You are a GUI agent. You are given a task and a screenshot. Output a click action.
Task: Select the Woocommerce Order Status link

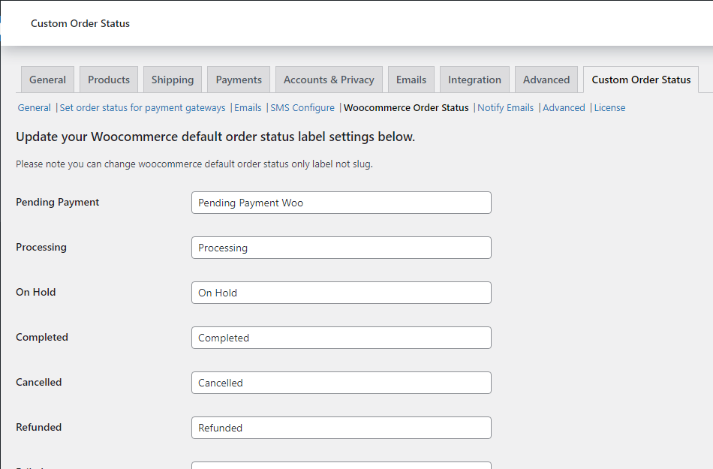point(406,107)
